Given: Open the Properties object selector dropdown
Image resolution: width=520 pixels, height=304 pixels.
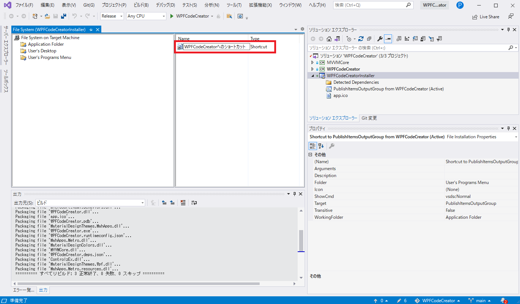Looking at the screenshot, I should [516, 137].
